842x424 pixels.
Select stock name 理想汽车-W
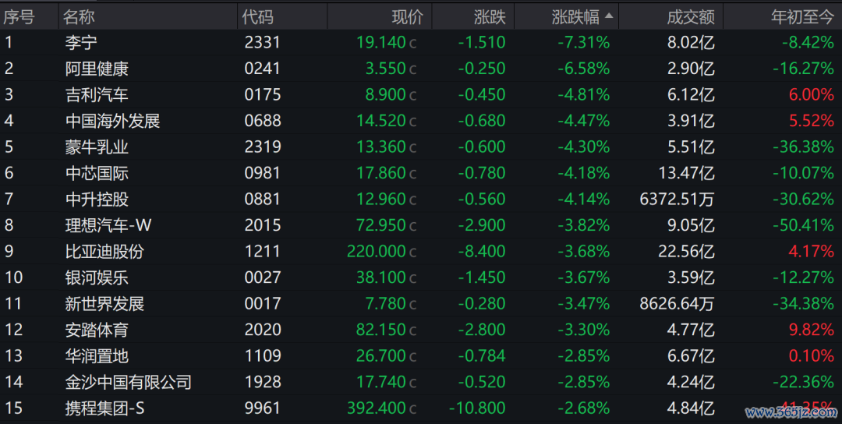(x=108, y=225)
